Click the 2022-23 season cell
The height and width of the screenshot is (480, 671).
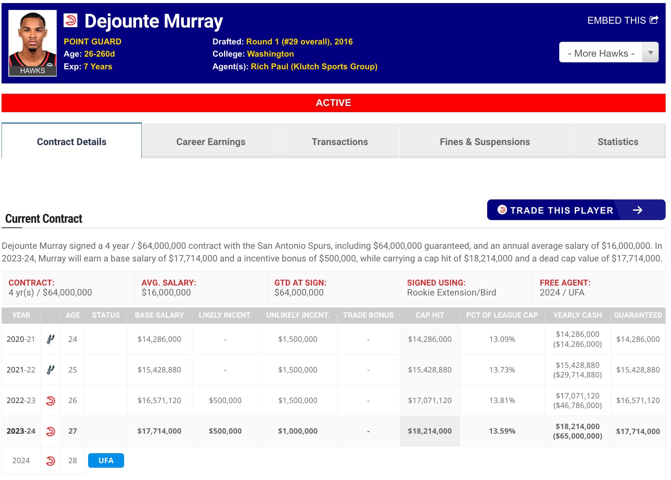[21, 400]
